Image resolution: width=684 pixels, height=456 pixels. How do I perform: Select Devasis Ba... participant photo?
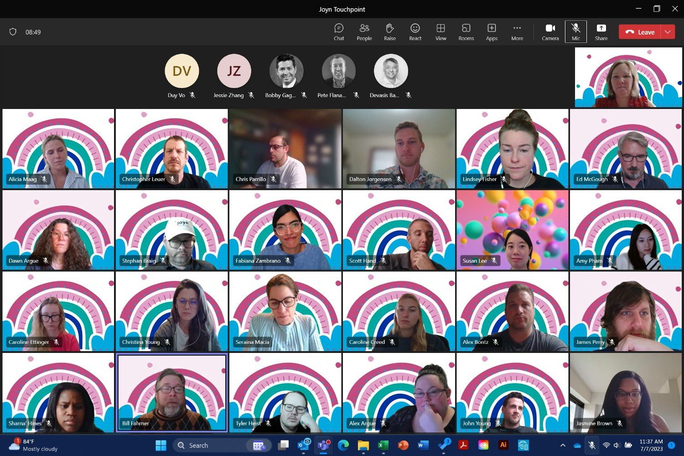point(391,71)
